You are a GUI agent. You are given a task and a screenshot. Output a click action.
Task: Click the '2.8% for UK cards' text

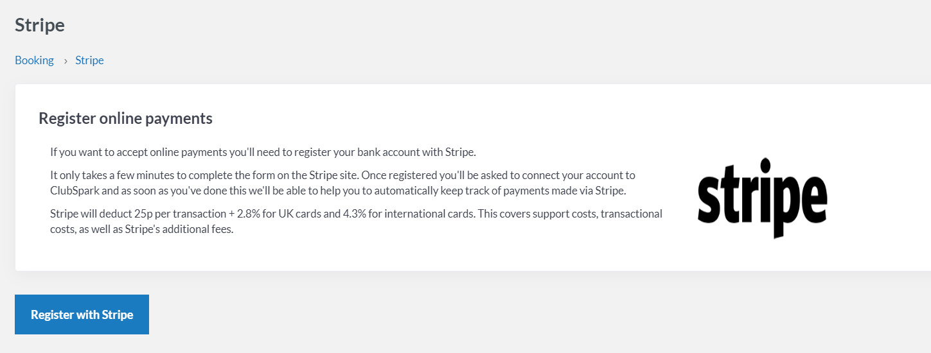(275, 214)
